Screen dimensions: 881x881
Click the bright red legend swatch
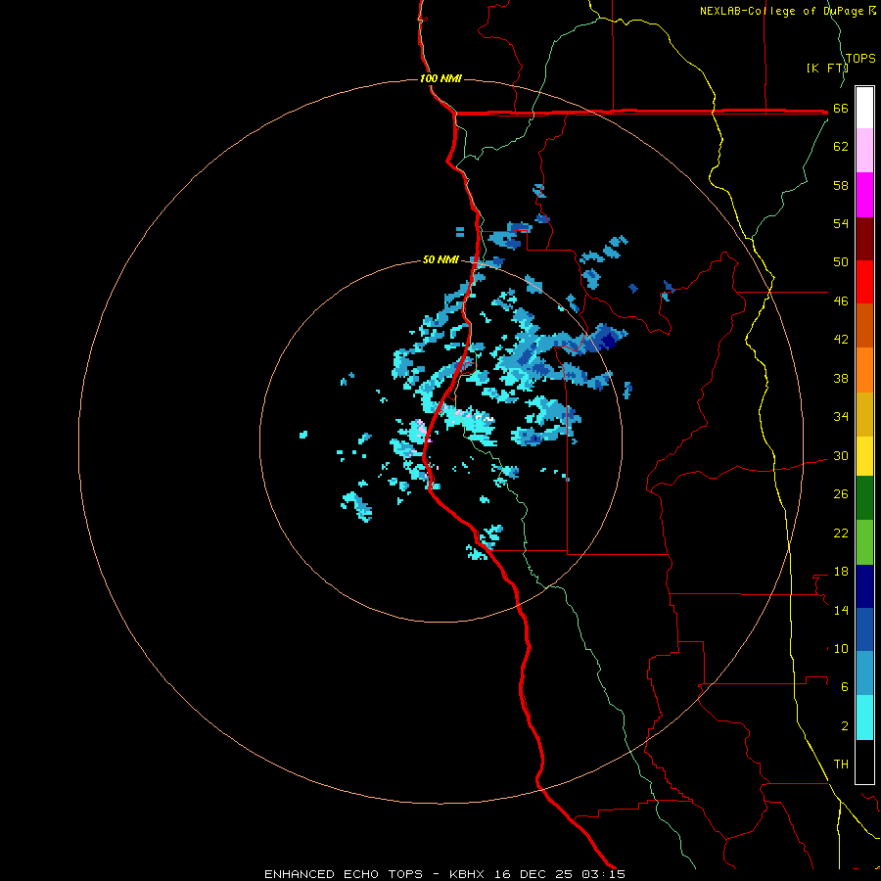pyautogui.click(x=864, y=282)
